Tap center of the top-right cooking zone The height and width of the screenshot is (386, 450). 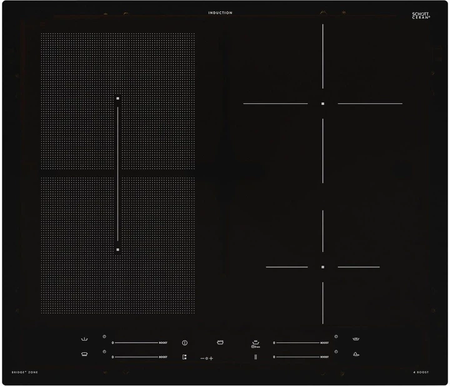(322, 104)
